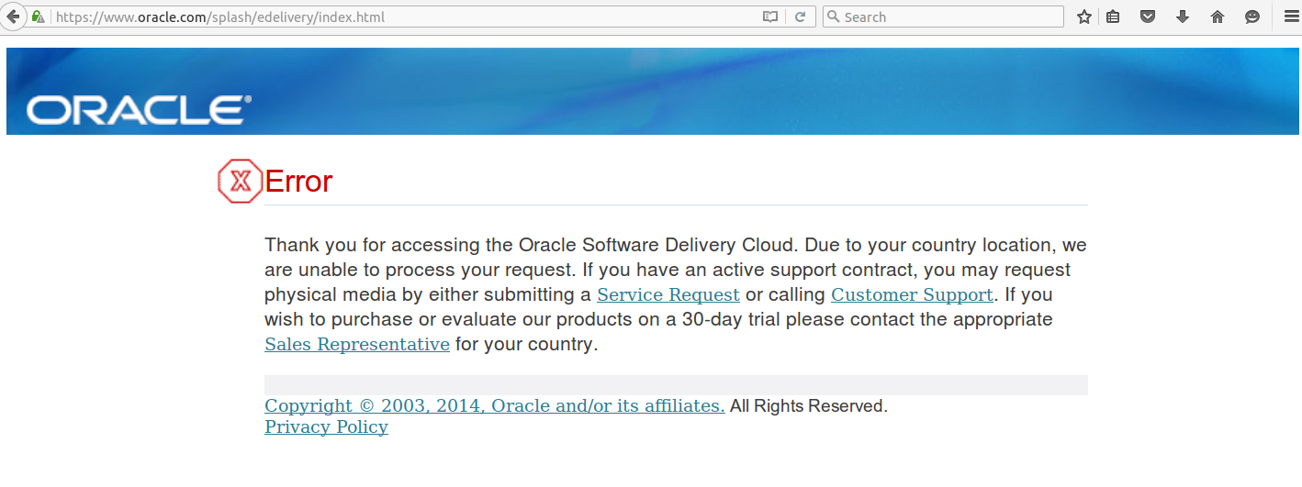Viewport: 1302px width, 487px height.
Task: Click the Oracle copyright link
Action: pos(495,406)
